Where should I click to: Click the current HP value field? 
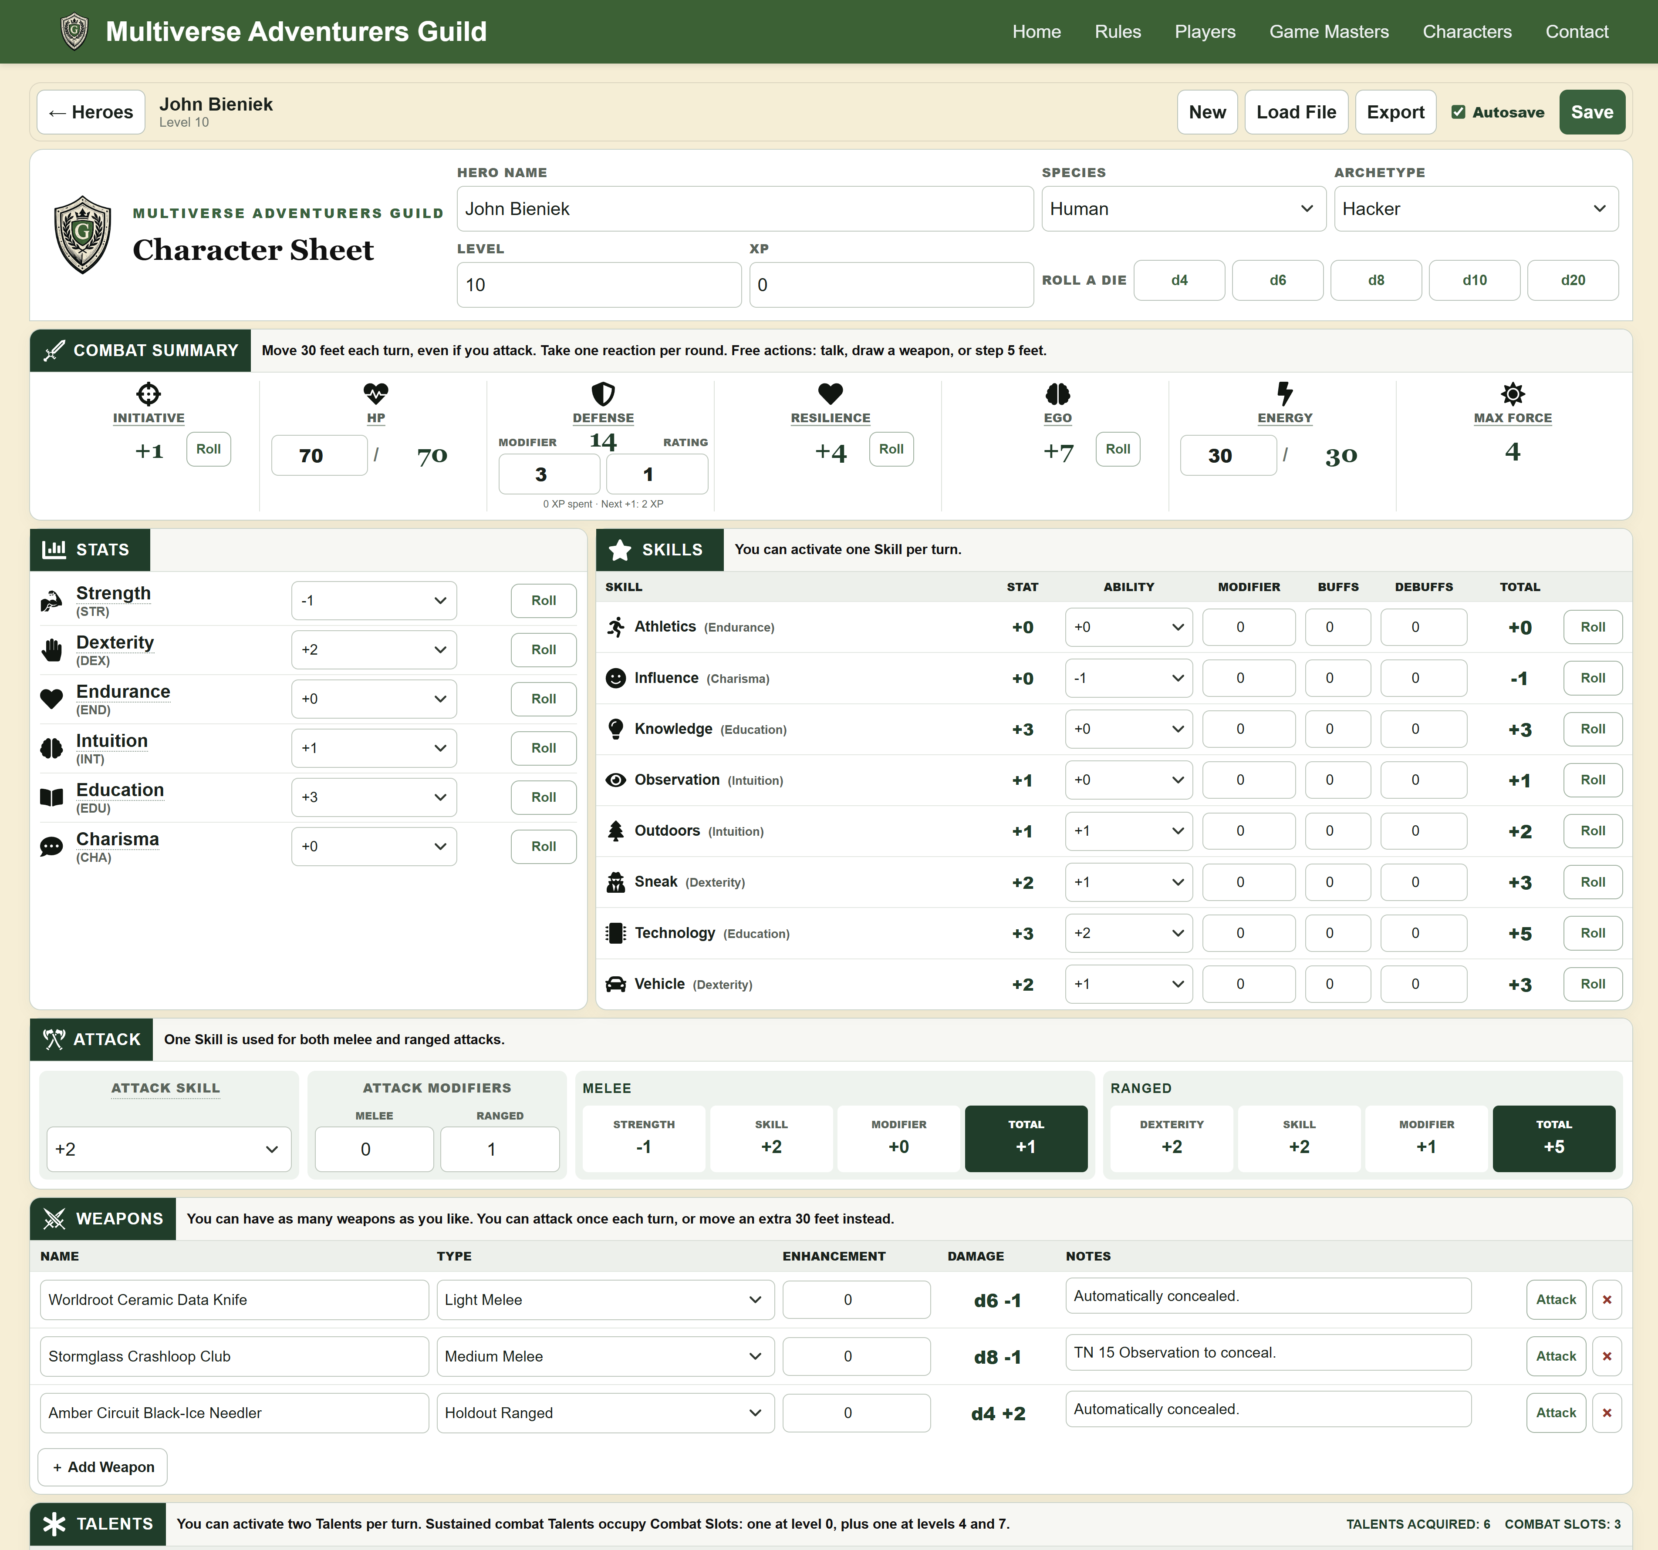(x=319, y=456)
